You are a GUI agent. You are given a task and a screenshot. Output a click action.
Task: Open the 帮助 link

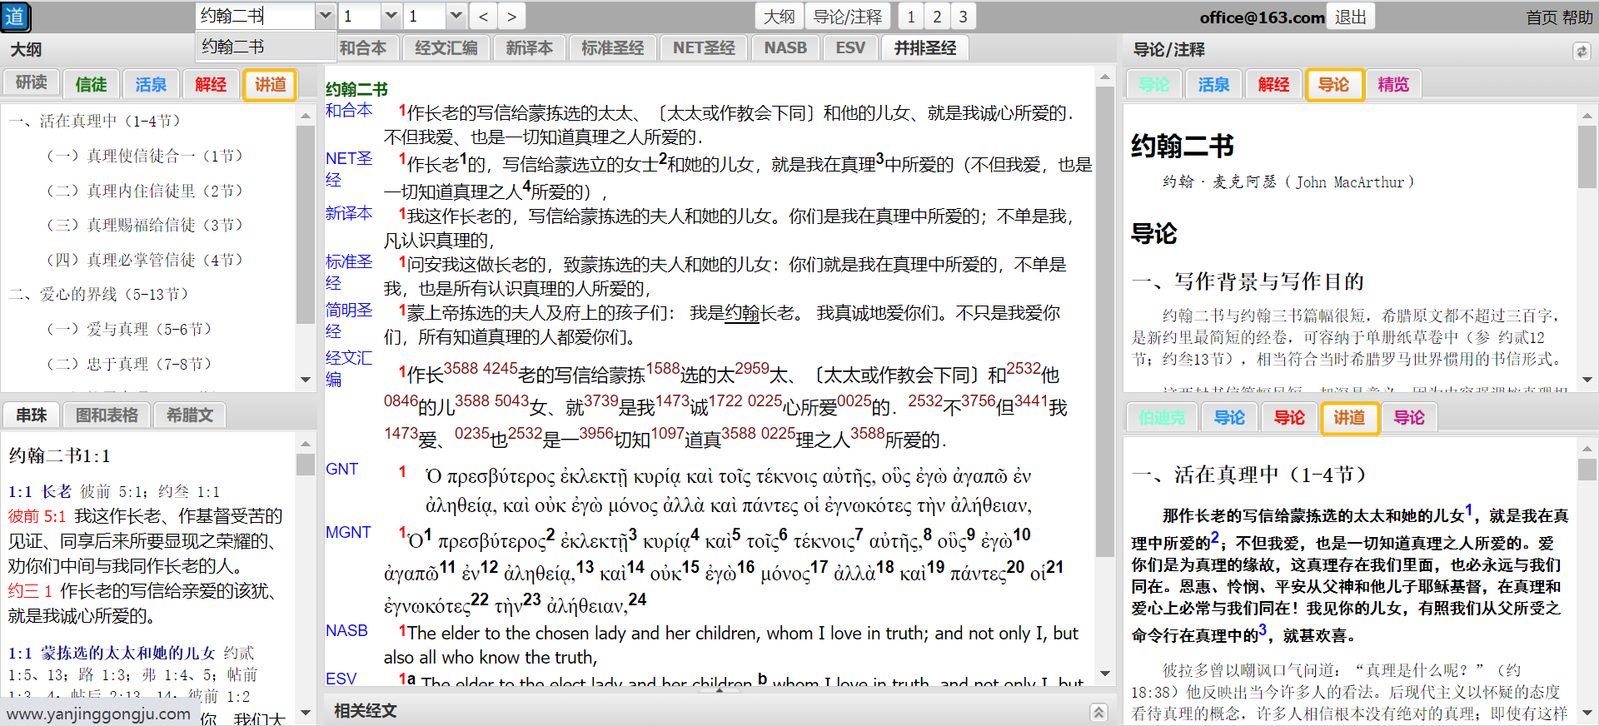pos(1577,17)
